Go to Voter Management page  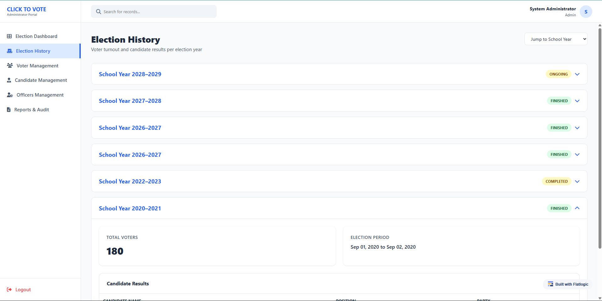(37, 66)
